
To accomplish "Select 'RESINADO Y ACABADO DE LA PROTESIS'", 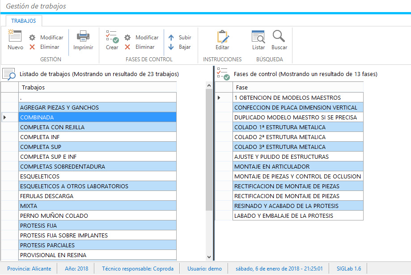I will coord(298,206).
